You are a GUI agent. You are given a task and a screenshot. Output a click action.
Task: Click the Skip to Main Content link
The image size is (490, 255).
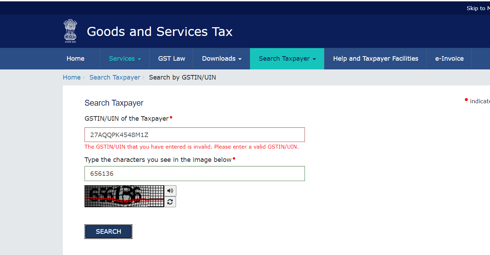click(478, 8)
